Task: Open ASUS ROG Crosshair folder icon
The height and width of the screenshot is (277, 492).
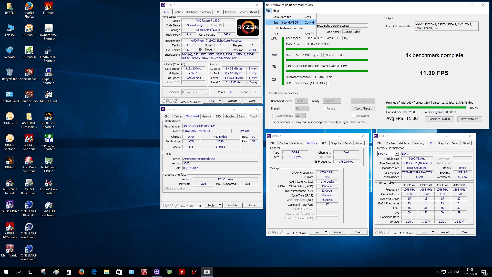Action: tap(29, 120)
